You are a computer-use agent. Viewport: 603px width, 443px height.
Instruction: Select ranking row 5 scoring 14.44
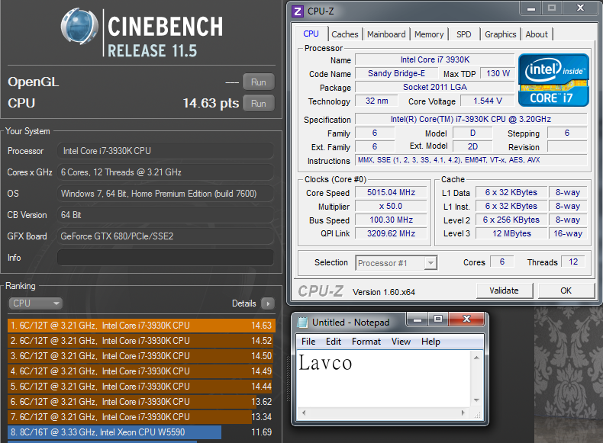141,387
